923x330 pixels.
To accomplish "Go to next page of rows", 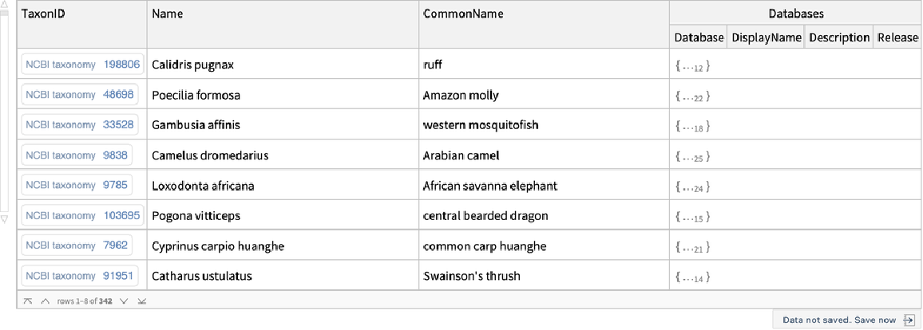I will click(124, 301).
